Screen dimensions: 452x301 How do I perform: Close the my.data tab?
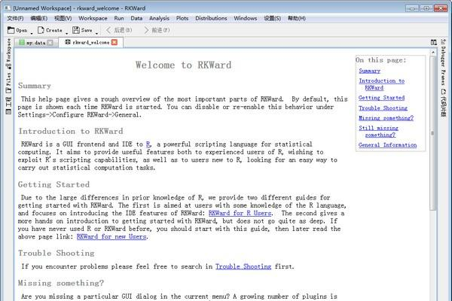pyautogui.click(x=50, y=43)
